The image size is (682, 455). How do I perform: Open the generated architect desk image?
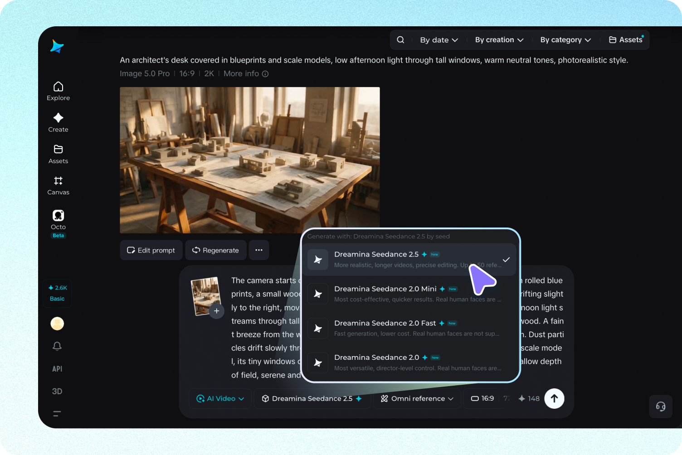[250, 160]
